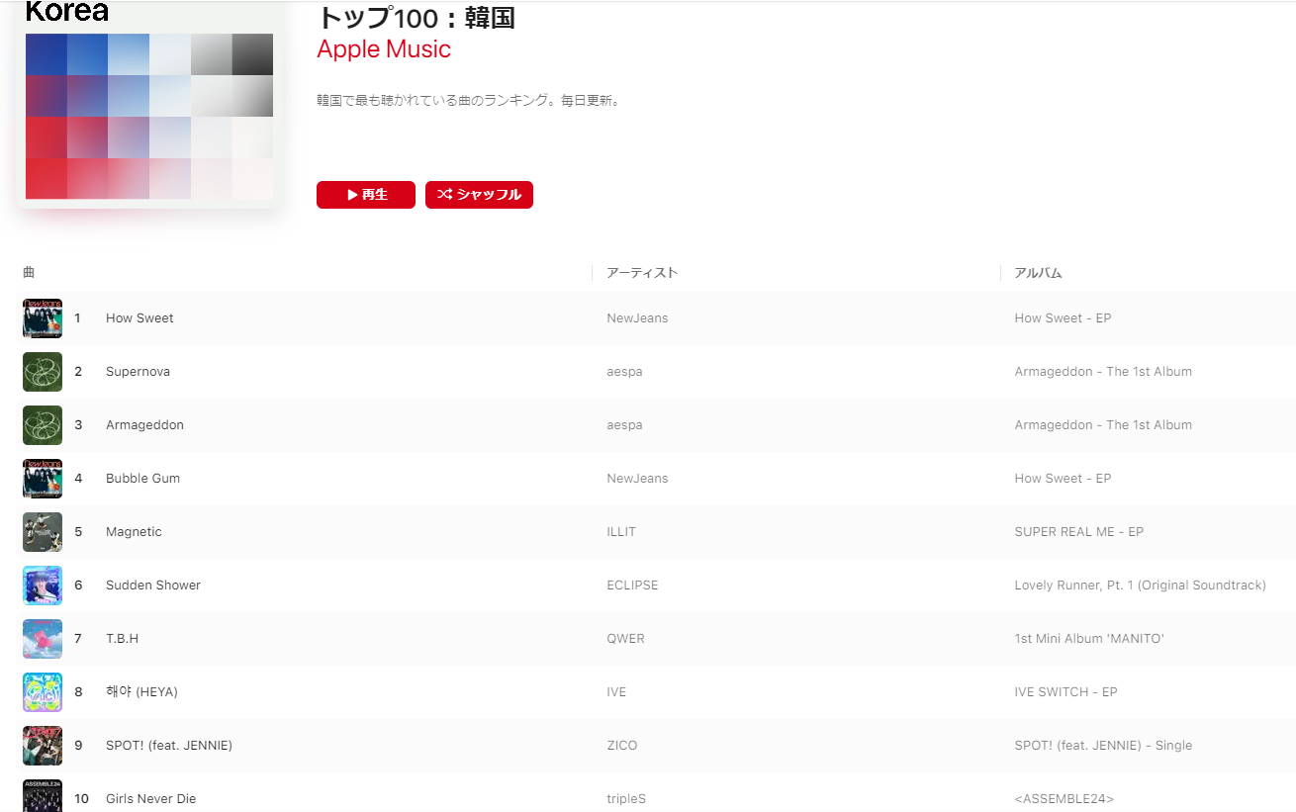Viewport: 1296px width, 812px height.
Task: Play the Top 100 Korea playlist (再生)
Action: pos(366,195)
